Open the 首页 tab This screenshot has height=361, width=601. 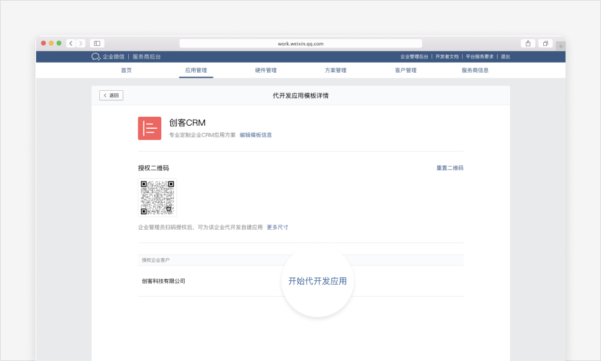click(x=126, y=70)
